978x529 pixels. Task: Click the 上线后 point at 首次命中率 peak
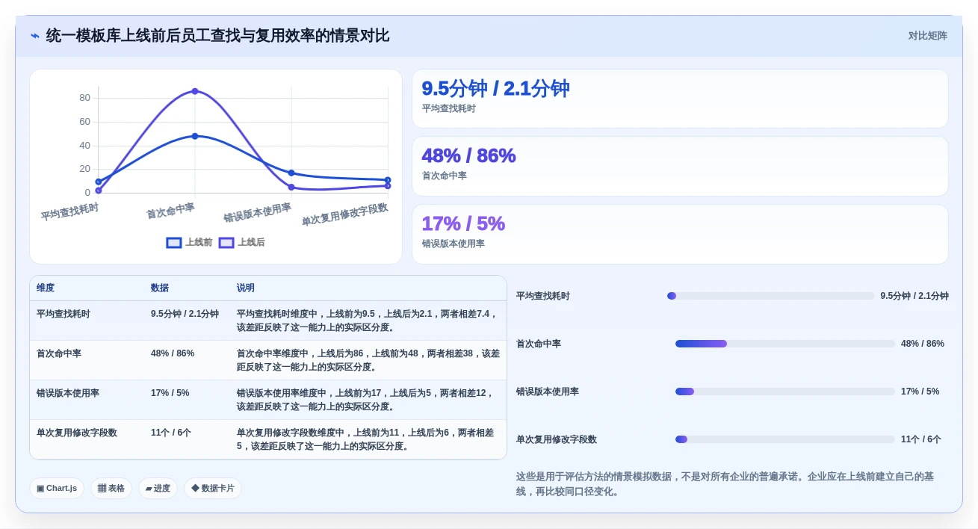[x=195, y=91]
